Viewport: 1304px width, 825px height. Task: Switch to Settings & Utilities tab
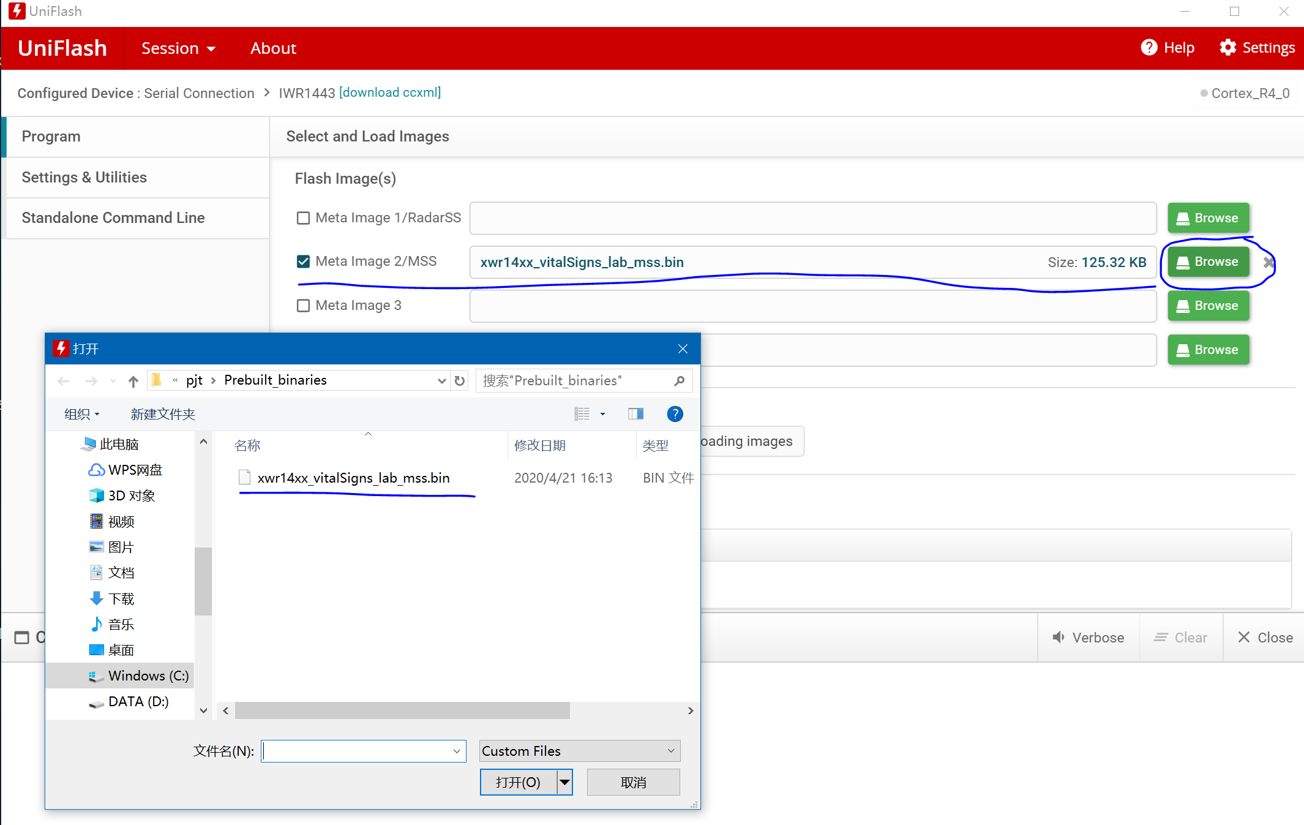(137, 178)
